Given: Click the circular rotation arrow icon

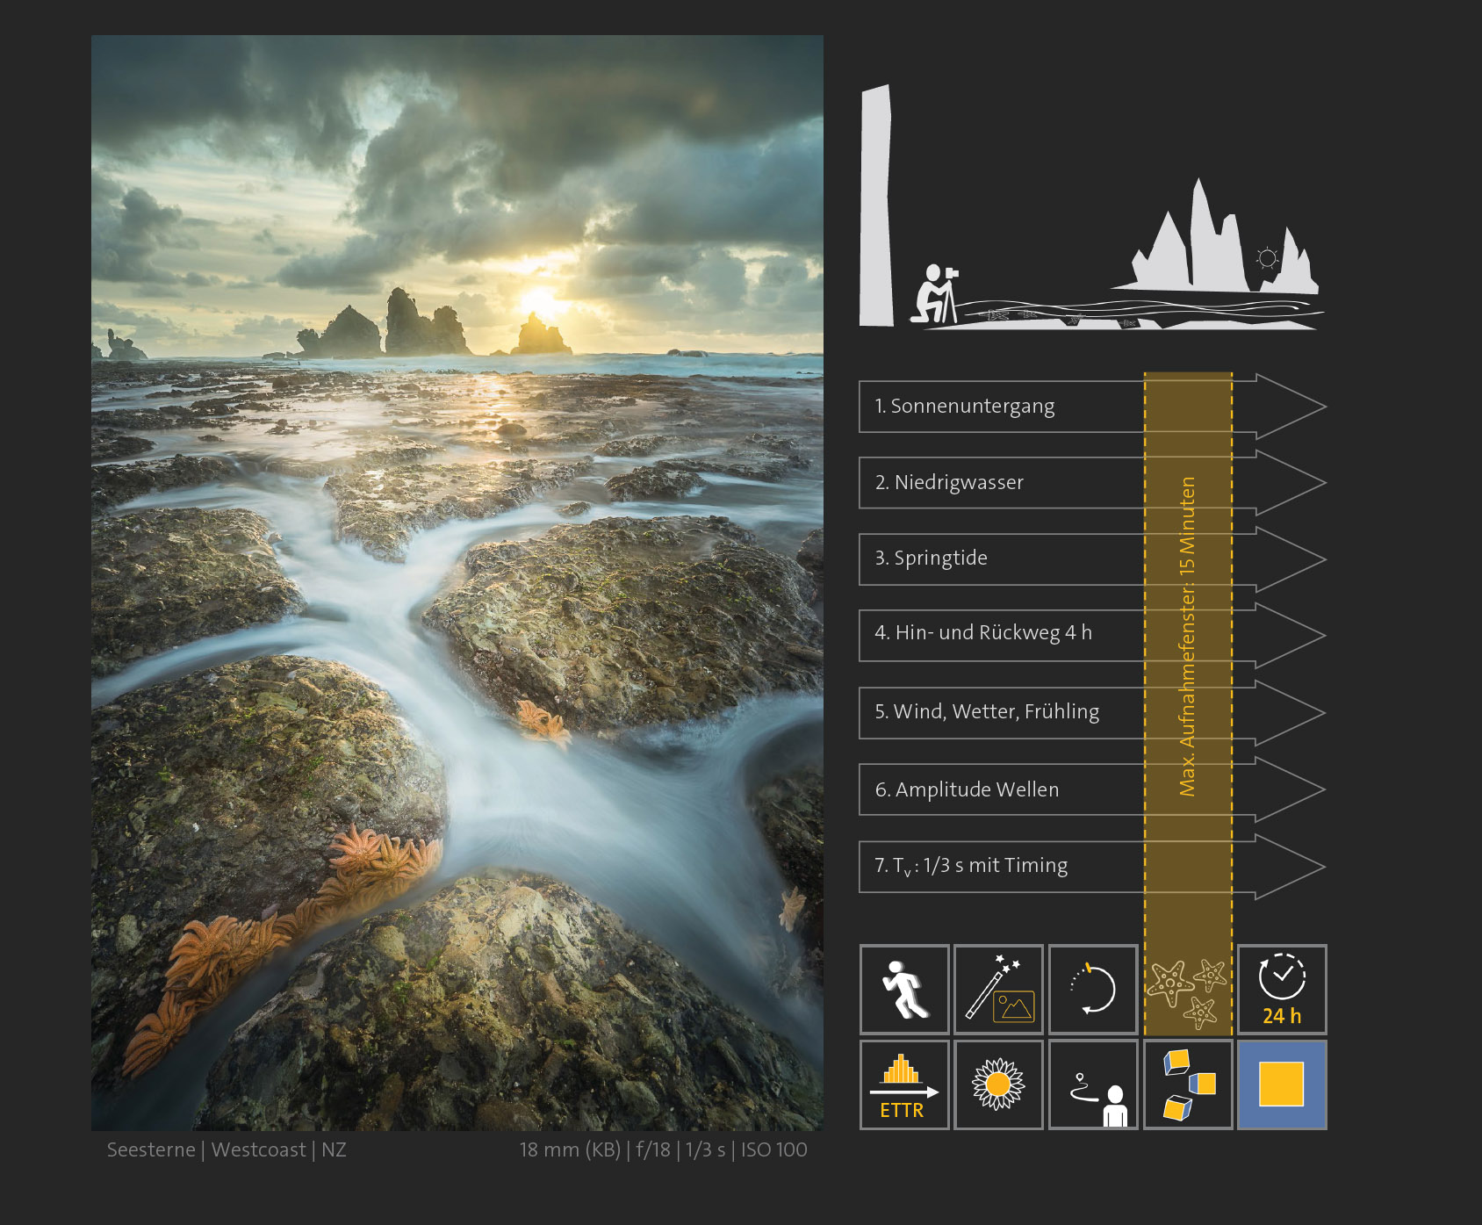Looking at the screenshot, I should point(1093,990).
